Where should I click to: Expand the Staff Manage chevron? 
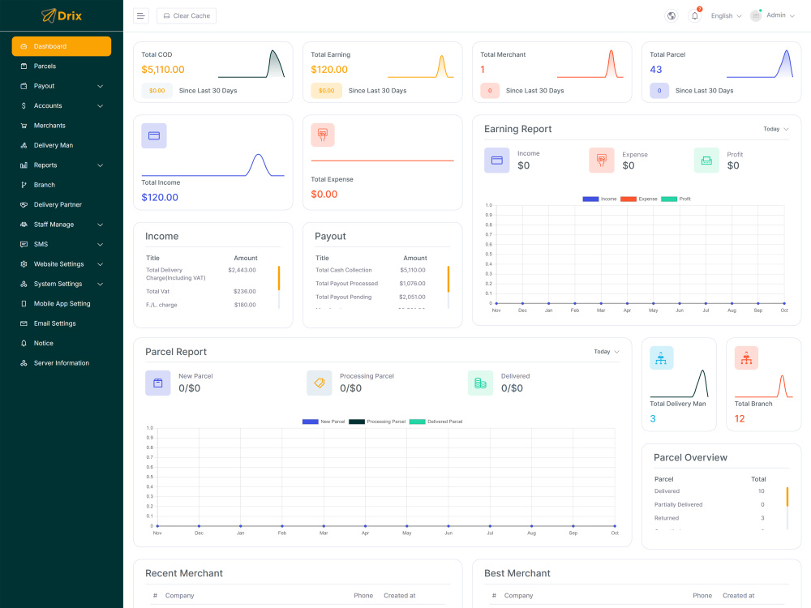pyautogui.click(x=101, y=225)
